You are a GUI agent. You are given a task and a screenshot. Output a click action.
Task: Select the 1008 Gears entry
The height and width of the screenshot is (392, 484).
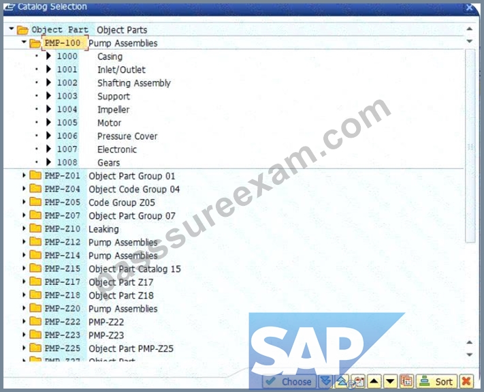[x=88, y=163]
